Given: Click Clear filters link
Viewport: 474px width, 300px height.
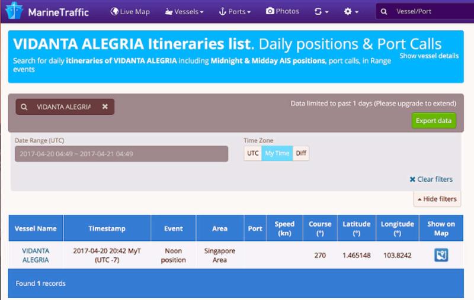Looking at the screenshot, I should [x=431, y=179].
